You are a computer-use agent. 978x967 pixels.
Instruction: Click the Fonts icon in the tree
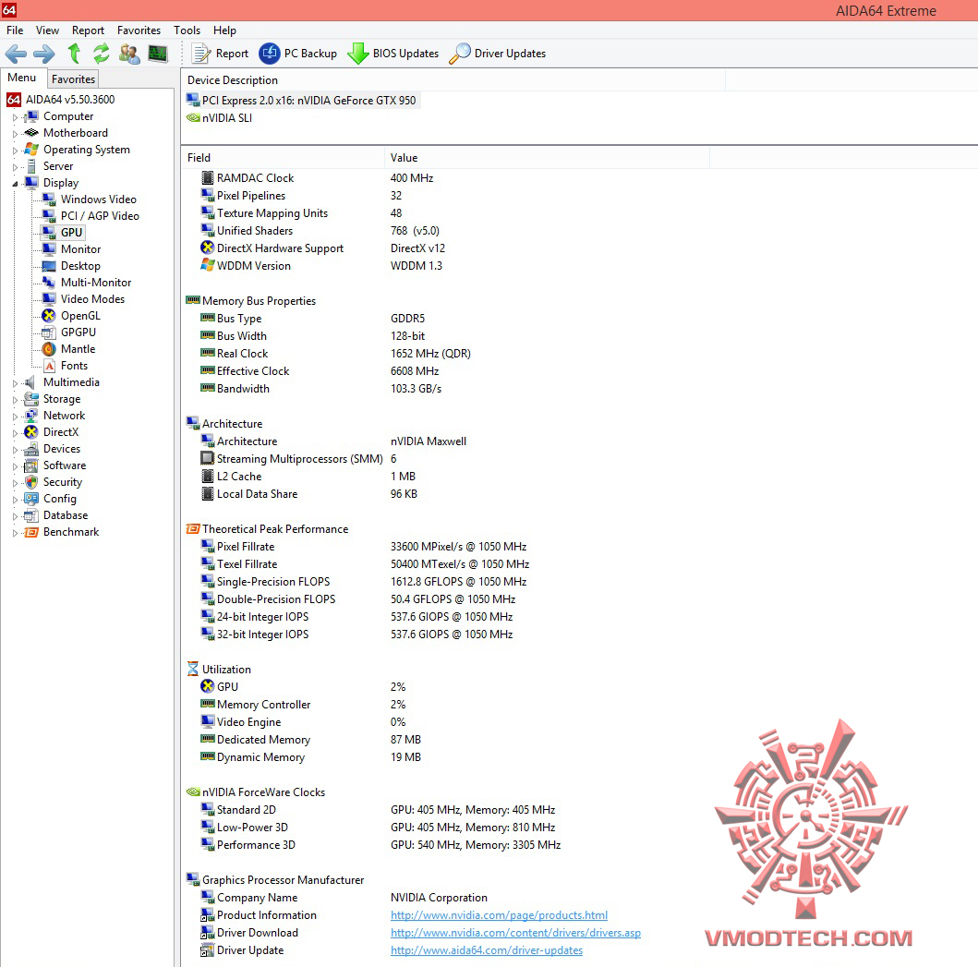tap(49, 366)
